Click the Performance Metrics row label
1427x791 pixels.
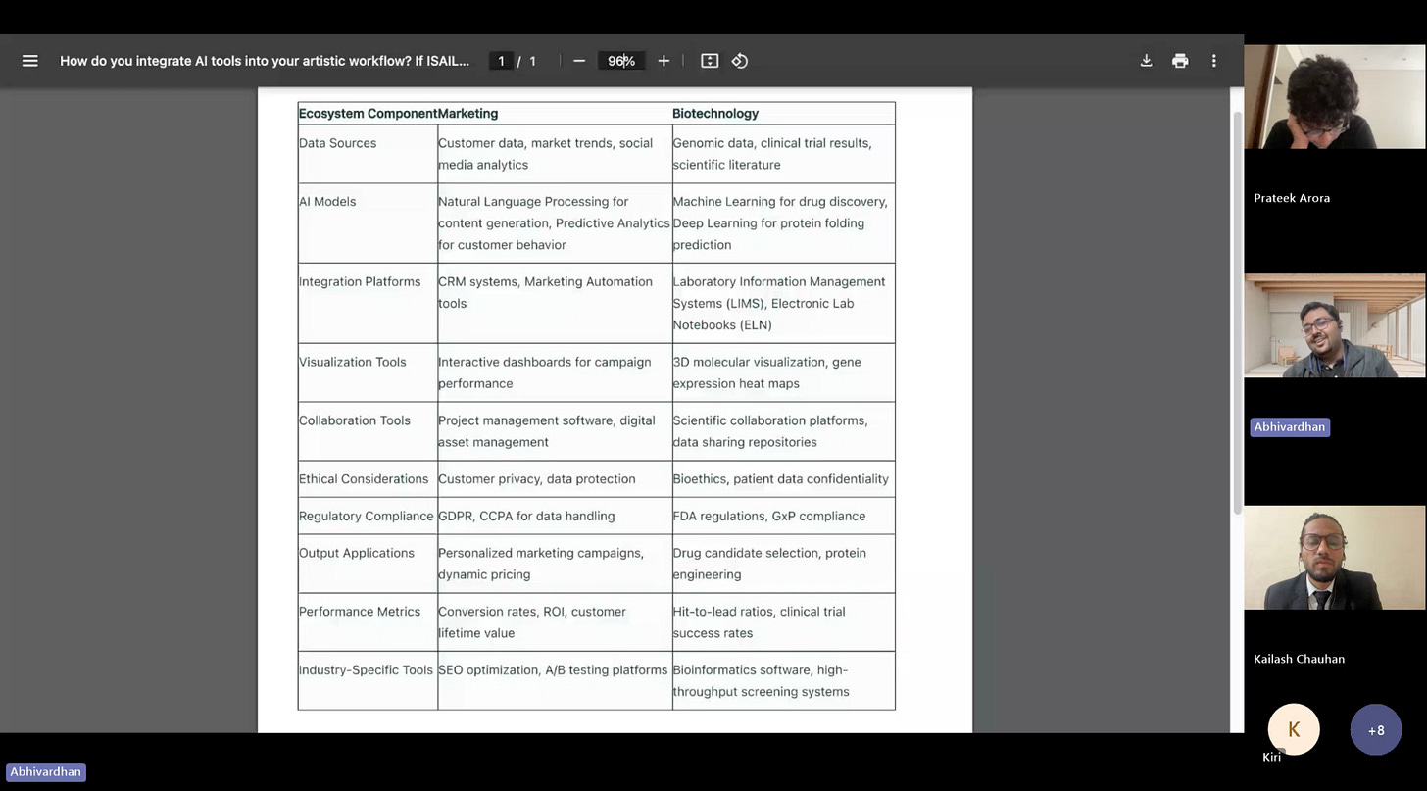(x=360, y=612)
